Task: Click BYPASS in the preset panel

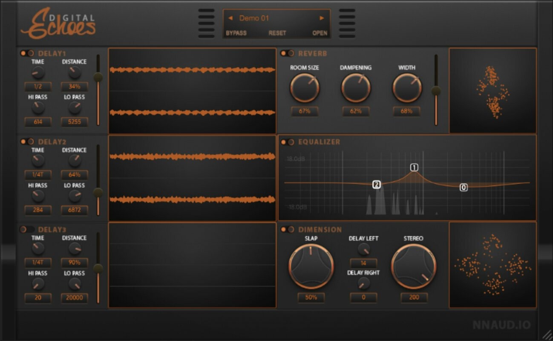Action: [236, 33]
